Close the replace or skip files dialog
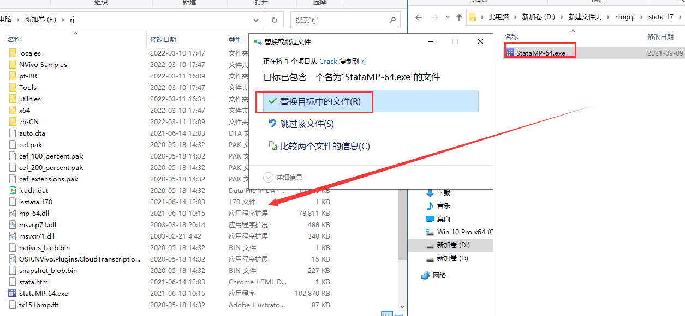The image size is (685, 316). coord(480,41)
